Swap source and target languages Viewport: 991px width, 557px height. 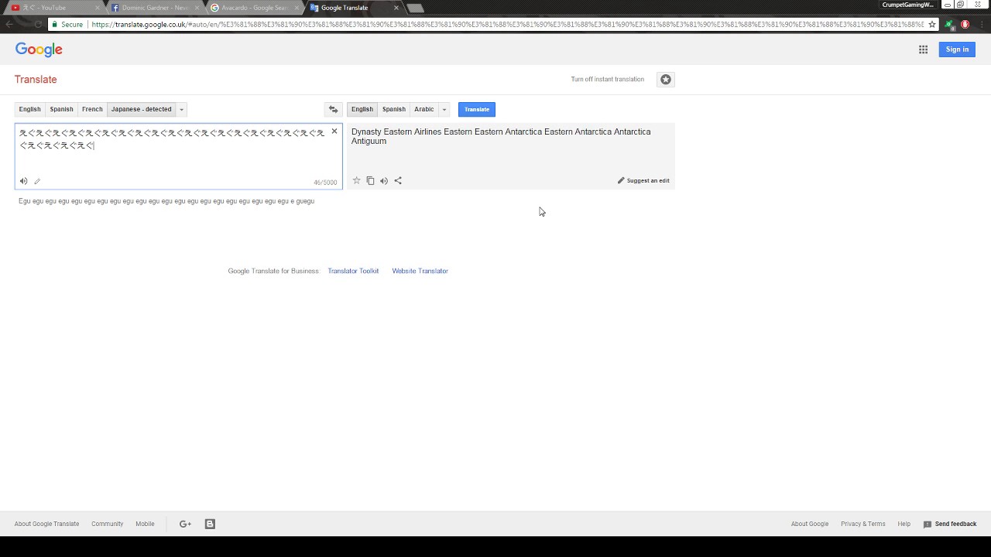[x=333, y=109]
